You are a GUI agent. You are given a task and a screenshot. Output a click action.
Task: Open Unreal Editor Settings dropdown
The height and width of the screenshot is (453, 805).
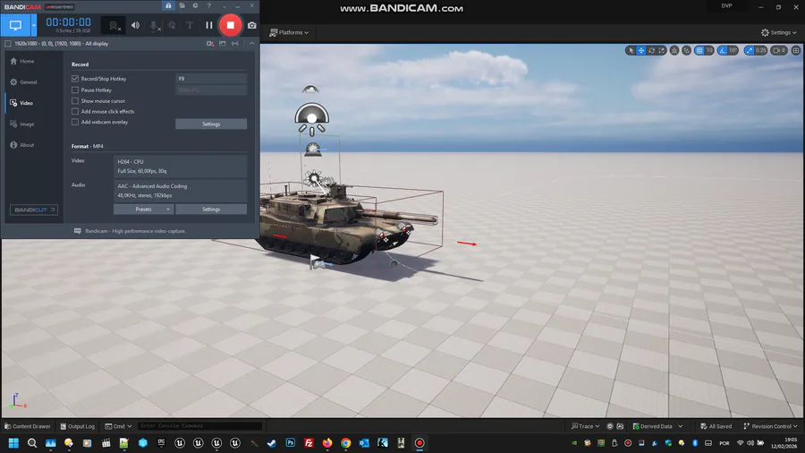point(779,32)
